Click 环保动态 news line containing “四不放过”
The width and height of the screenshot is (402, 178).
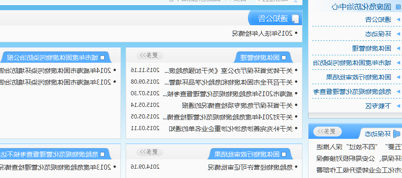pyautogui.click(x=359, y=147)
